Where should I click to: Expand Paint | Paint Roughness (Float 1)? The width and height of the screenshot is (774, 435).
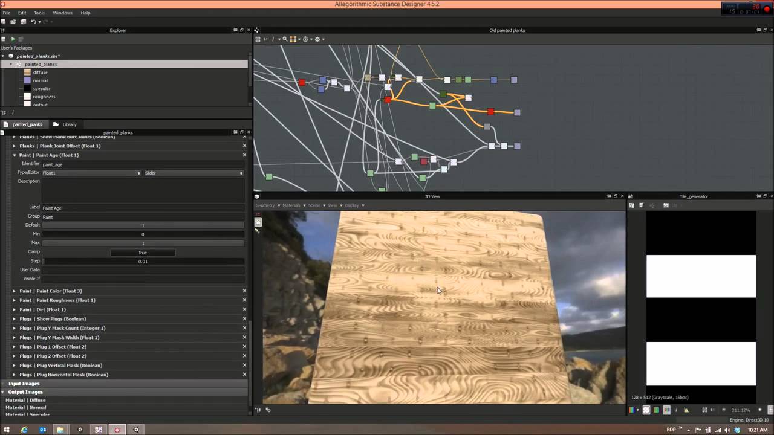14,300
